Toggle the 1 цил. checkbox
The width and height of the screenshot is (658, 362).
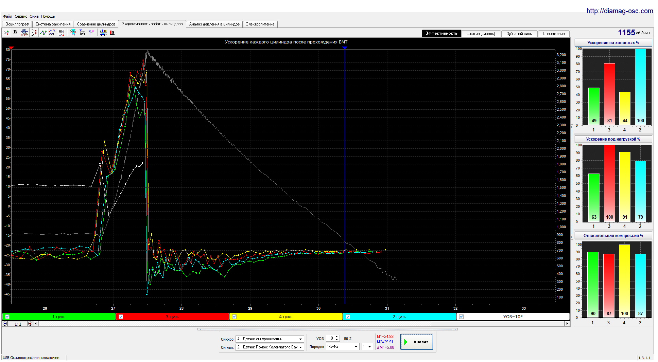7,316
